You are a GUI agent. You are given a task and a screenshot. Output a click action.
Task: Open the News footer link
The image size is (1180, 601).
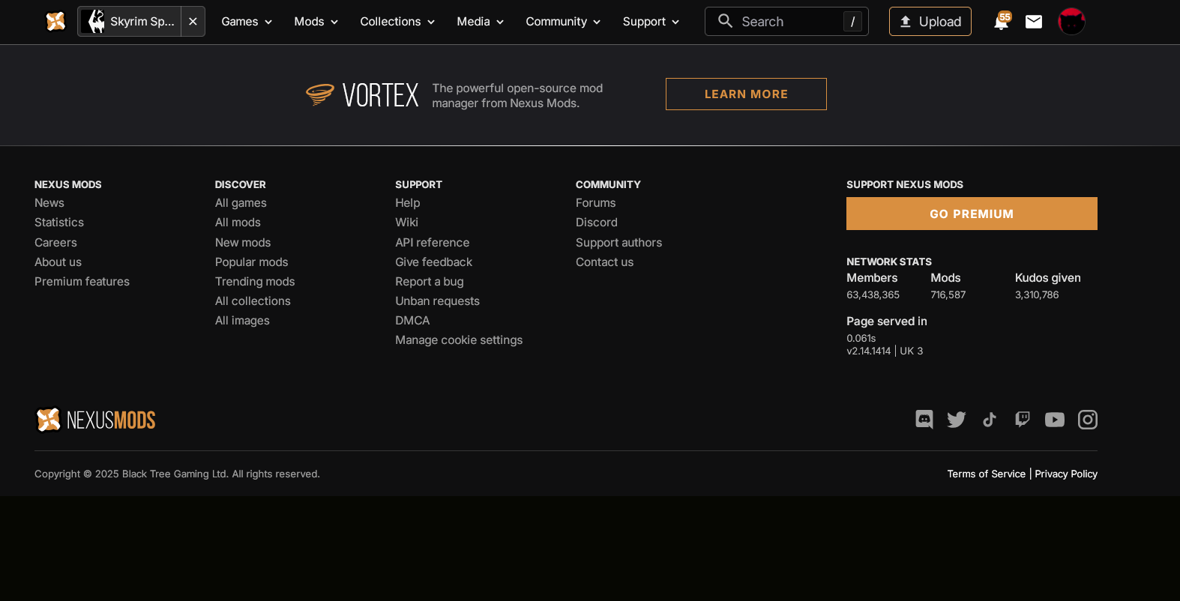pos(49,203)
